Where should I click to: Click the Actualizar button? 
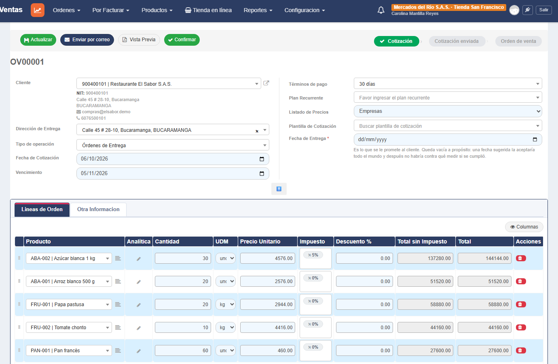[x=38, y=40]
